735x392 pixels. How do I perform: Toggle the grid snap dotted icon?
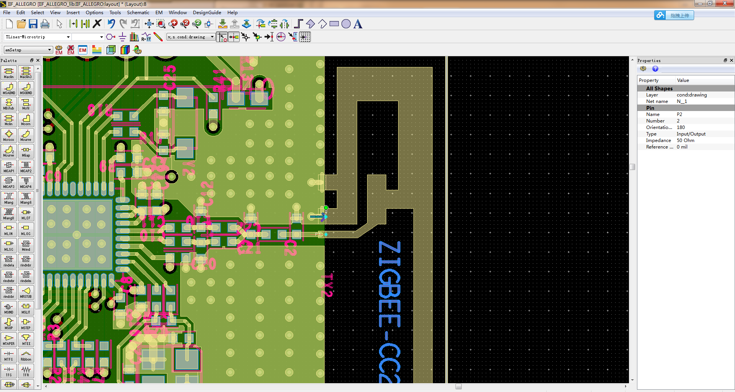pos(305,37)
